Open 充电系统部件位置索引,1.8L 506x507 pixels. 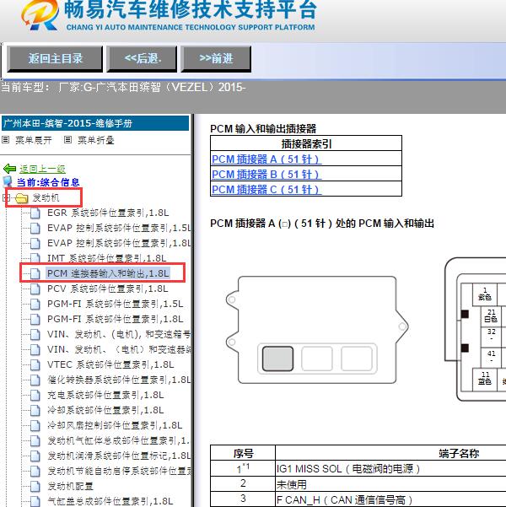pyautogui.click(x=105, y=395)
